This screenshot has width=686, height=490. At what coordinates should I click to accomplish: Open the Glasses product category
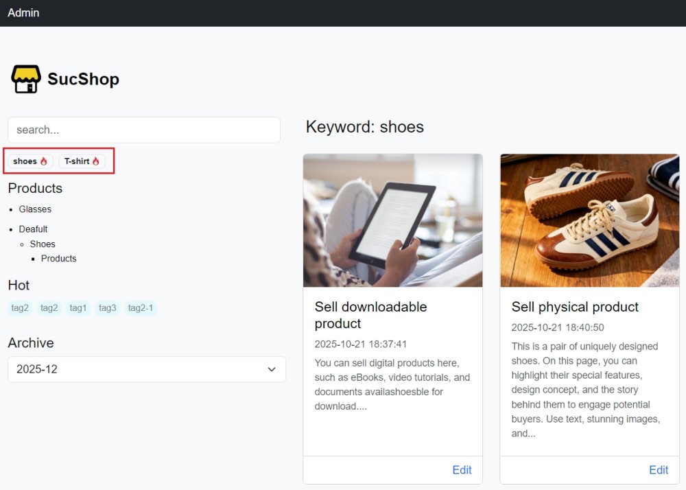pos(35,209)
